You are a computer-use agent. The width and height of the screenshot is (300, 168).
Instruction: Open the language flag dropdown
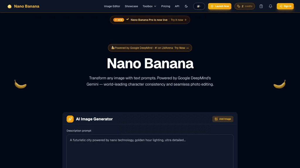(199, 6)
